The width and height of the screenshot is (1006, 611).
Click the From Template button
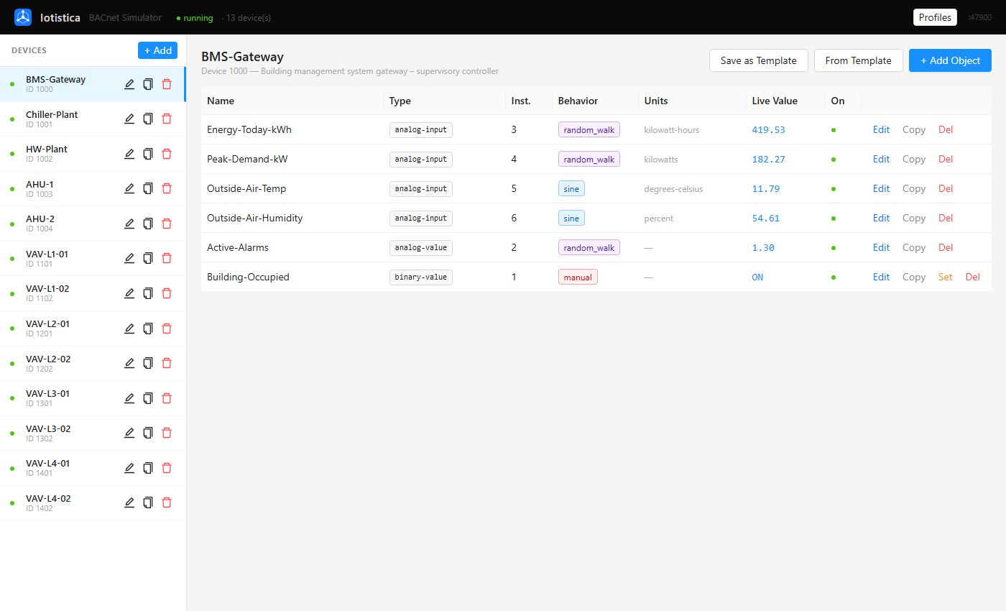click(858, 60)
